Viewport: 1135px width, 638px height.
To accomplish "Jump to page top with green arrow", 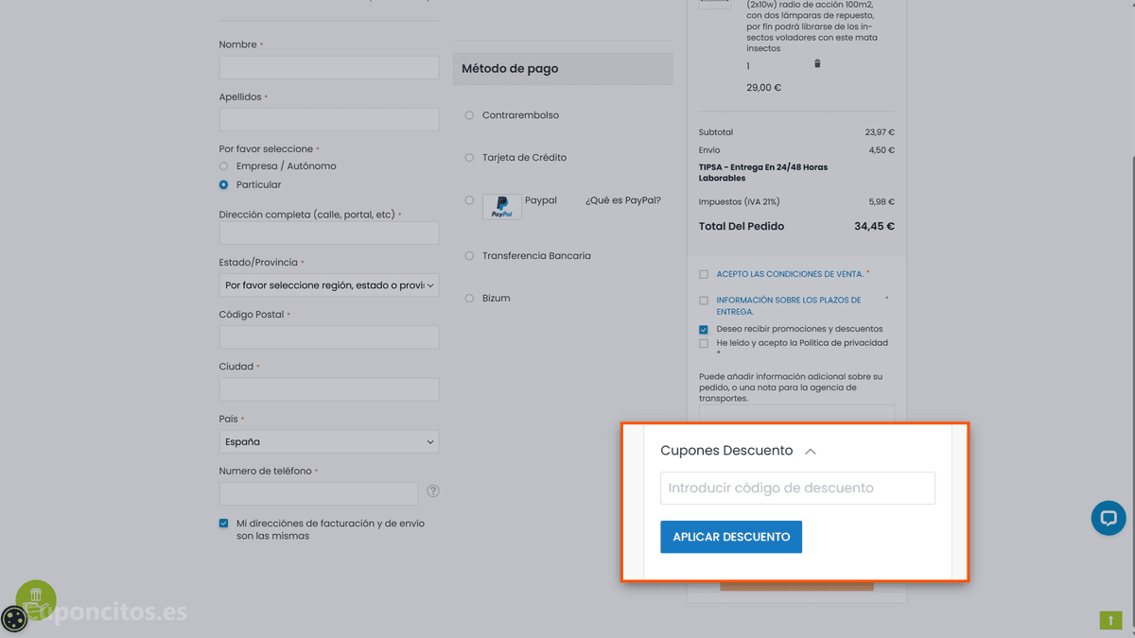I will click(x=1110, y=620).
